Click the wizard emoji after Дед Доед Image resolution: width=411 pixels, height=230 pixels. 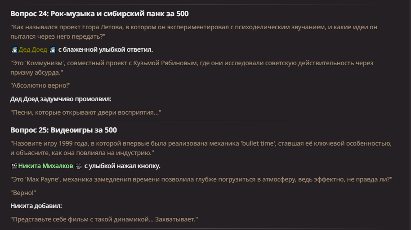tap(53, 49)
